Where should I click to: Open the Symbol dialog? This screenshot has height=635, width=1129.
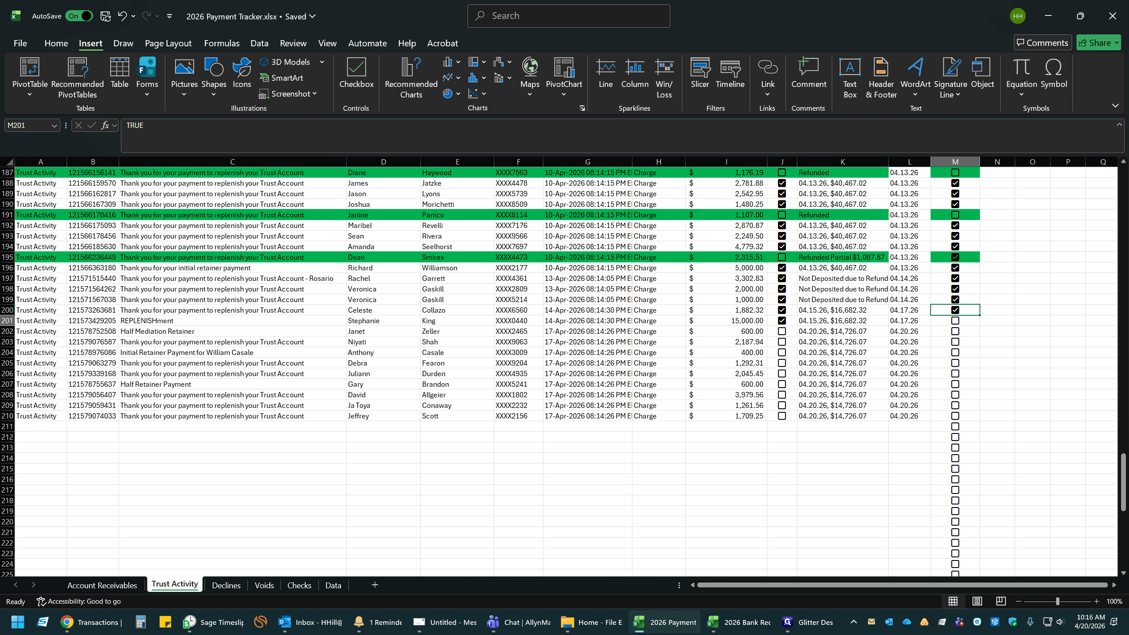pos(1054,73)
